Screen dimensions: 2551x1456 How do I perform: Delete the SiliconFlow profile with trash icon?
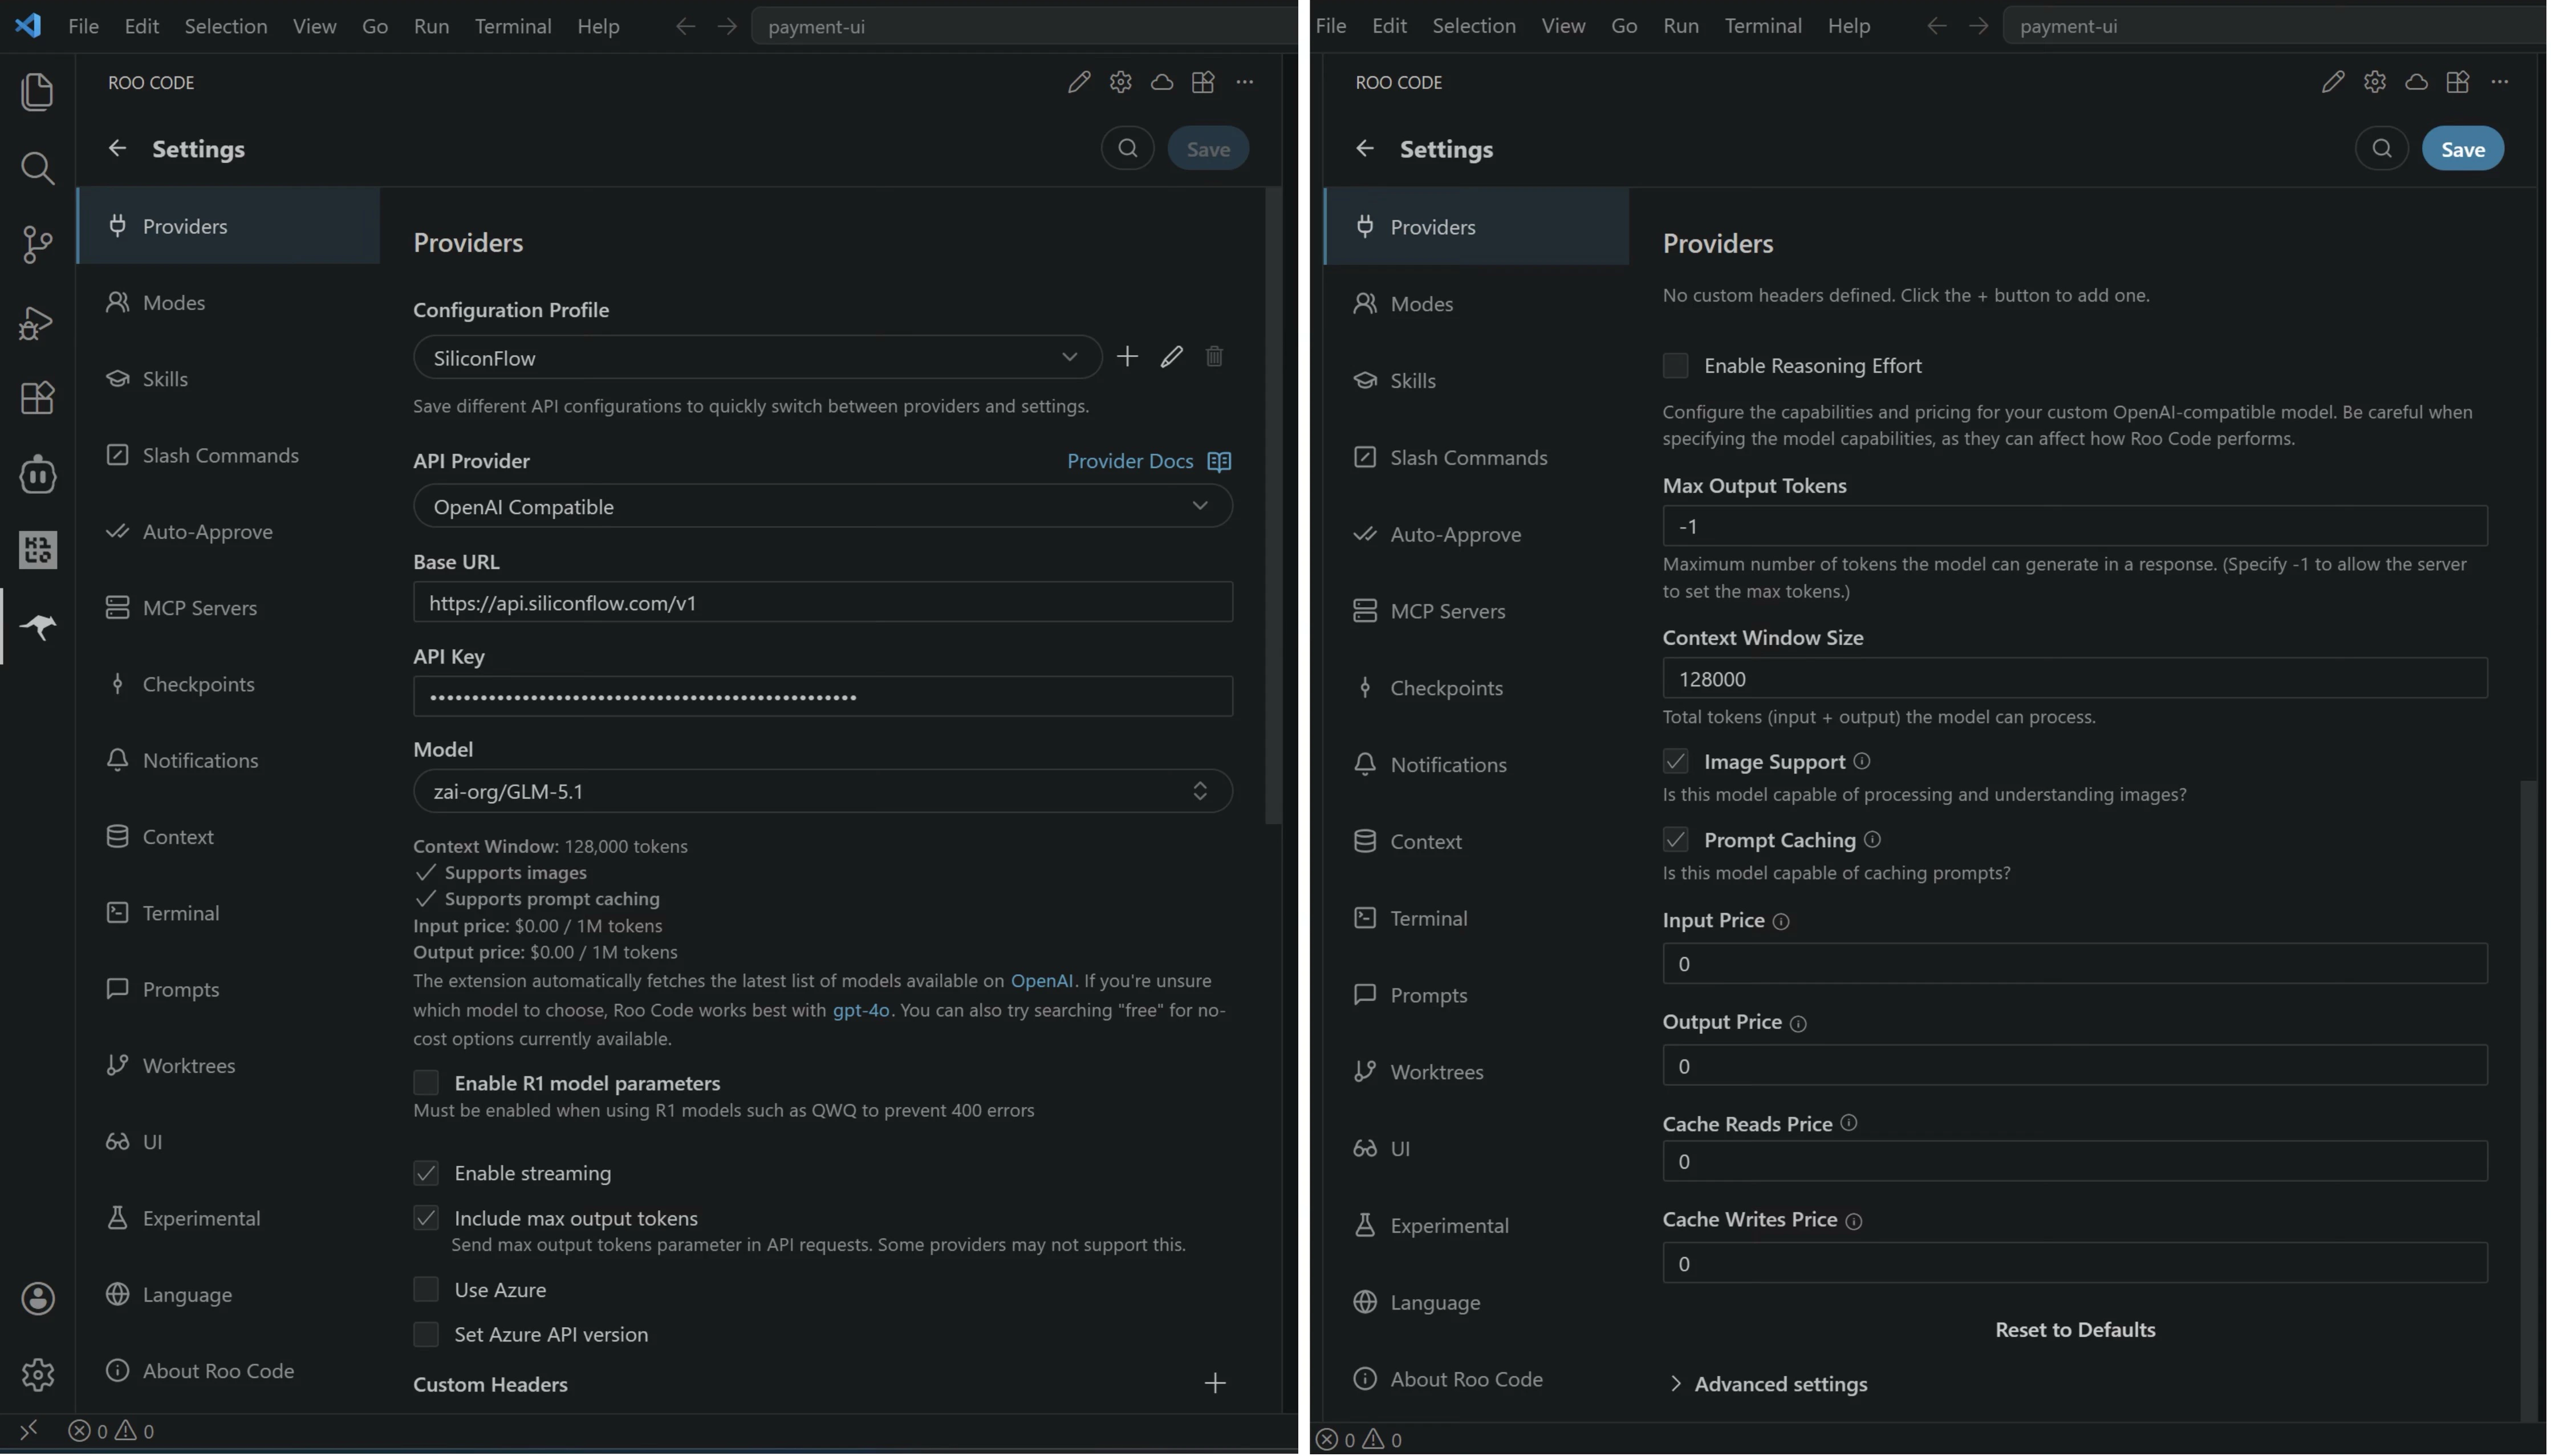pos(1214,357)
